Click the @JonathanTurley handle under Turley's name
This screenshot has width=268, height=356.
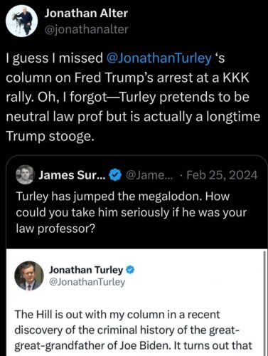87,282
